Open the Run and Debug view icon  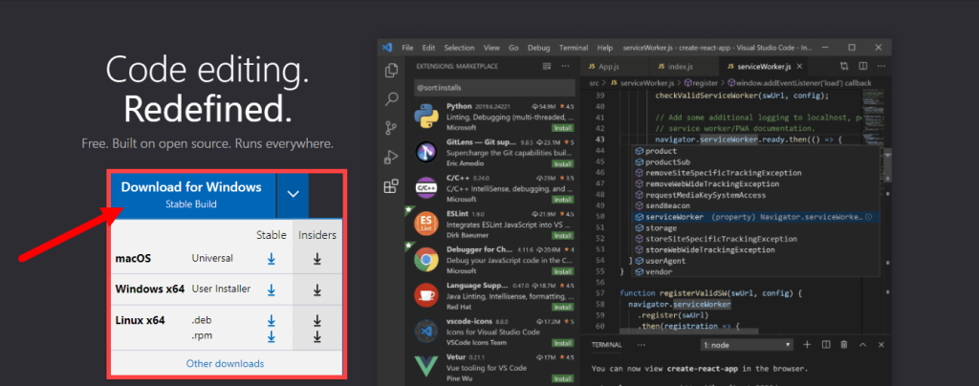[391, 157]
